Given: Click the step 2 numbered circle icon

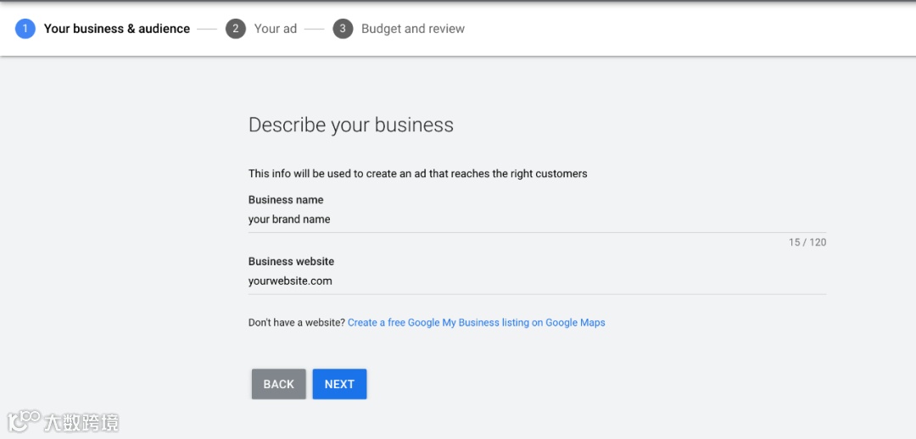Looking at the screenshot, I should click(236, 29).
